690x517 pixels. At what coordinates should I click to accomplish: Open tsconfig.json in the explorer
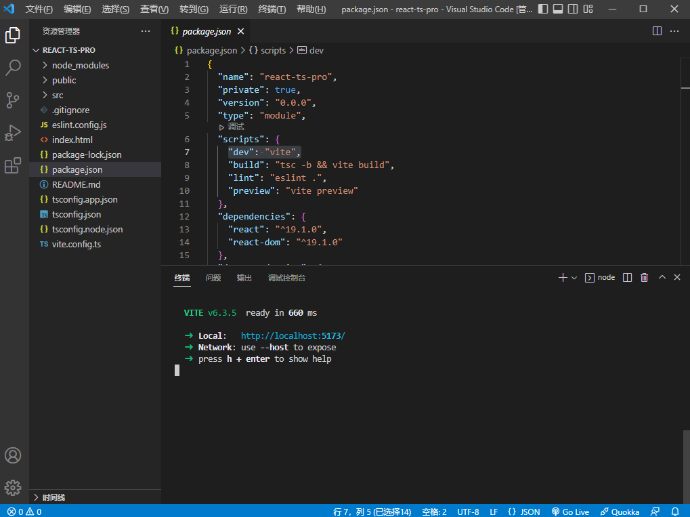point(95,215)
